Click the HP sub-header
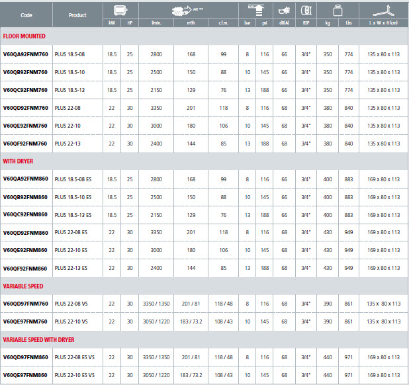The height and width of the screenshot is (385, 409). point(130,23)
